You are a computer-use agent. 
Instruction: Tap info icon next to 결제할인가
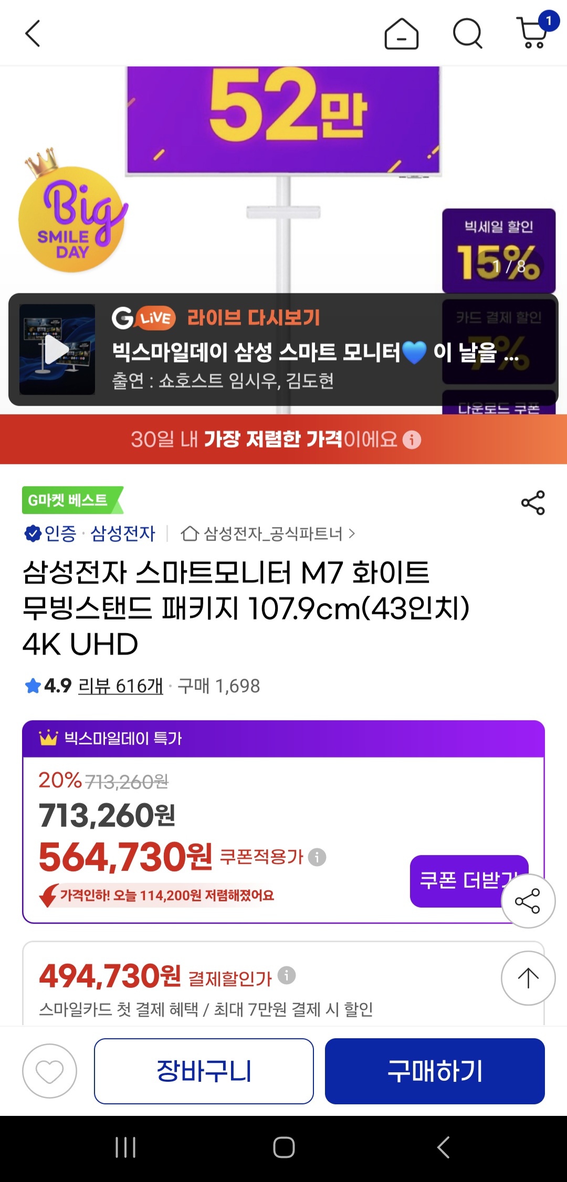(x=287, y=975)
